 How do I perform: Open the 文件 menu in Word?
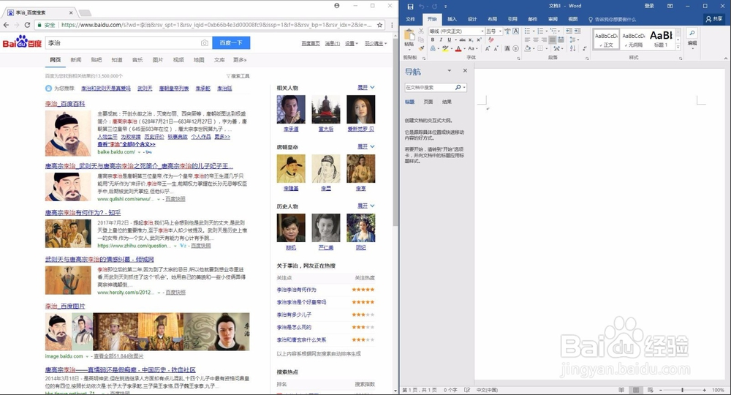[411, 19]
